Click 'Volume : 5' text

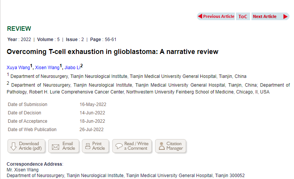pyautogui.click(x=49, y=40)
